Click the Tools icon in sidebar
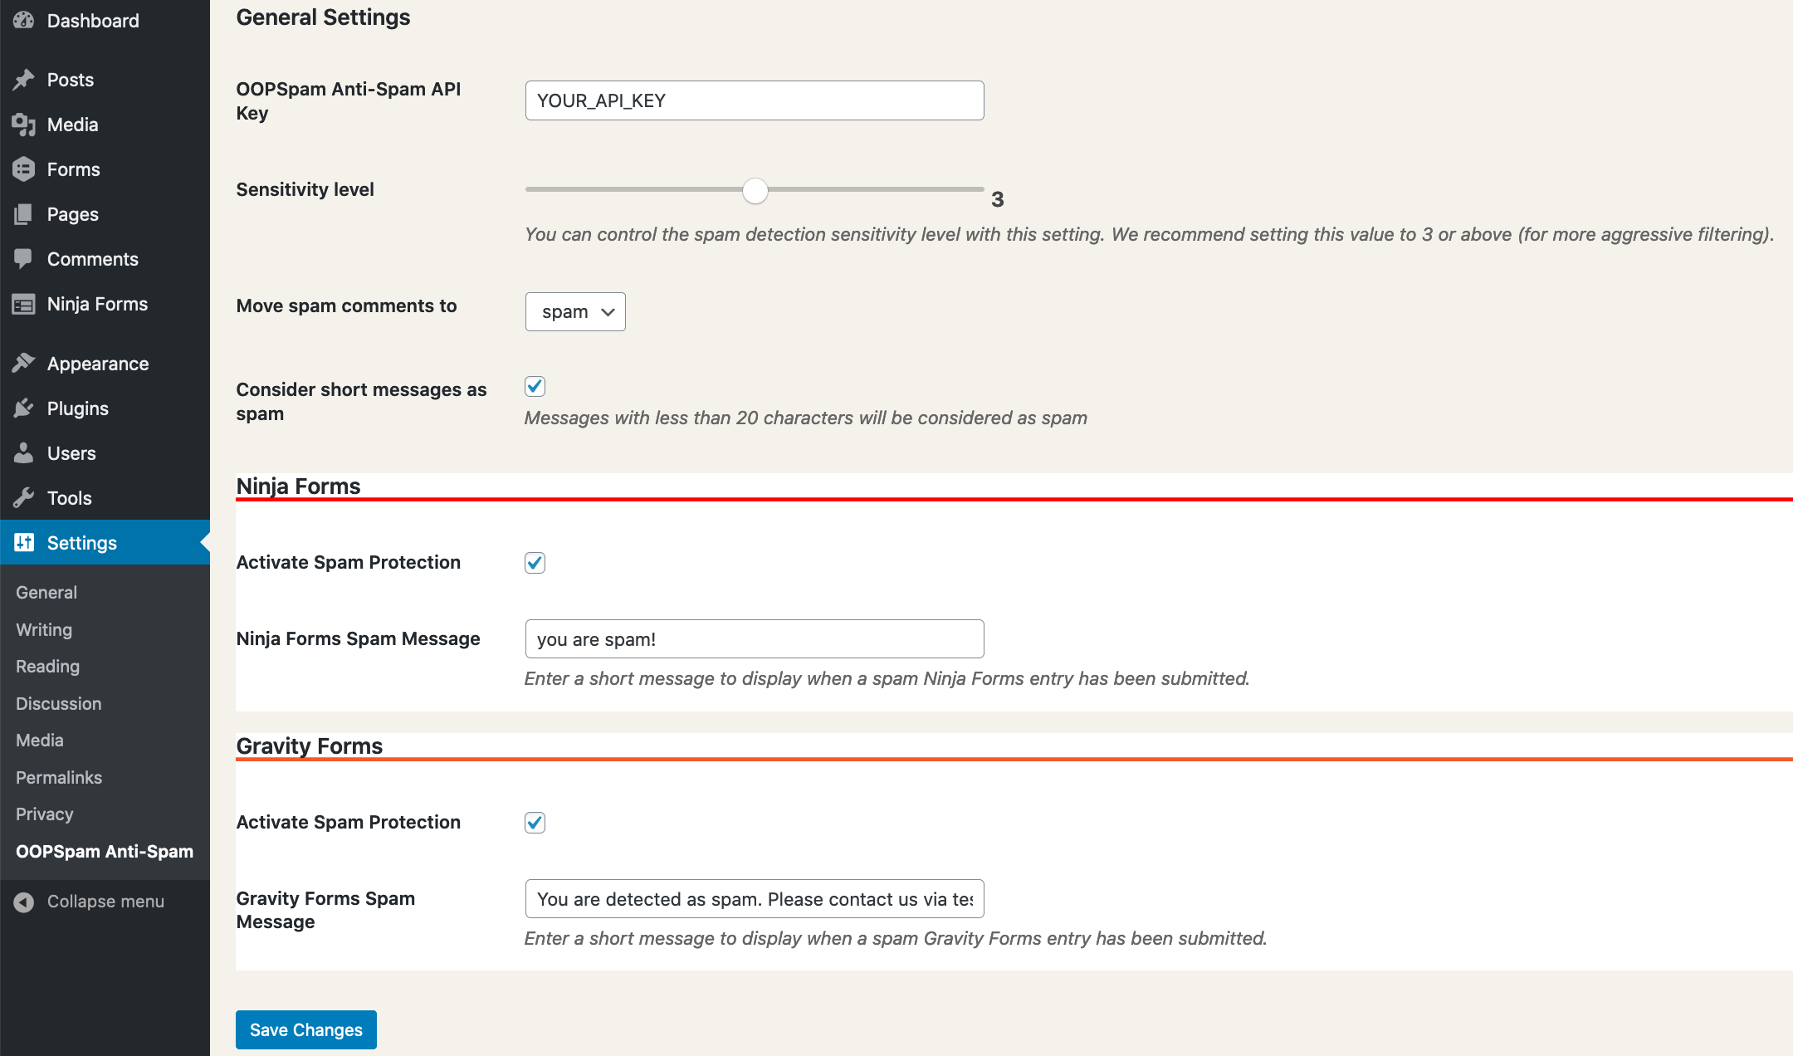 point(24,498)
